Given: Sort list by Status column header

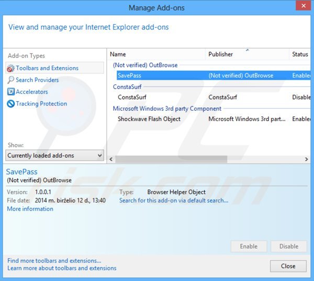Looking at the screenshot, I should [300, 55].
